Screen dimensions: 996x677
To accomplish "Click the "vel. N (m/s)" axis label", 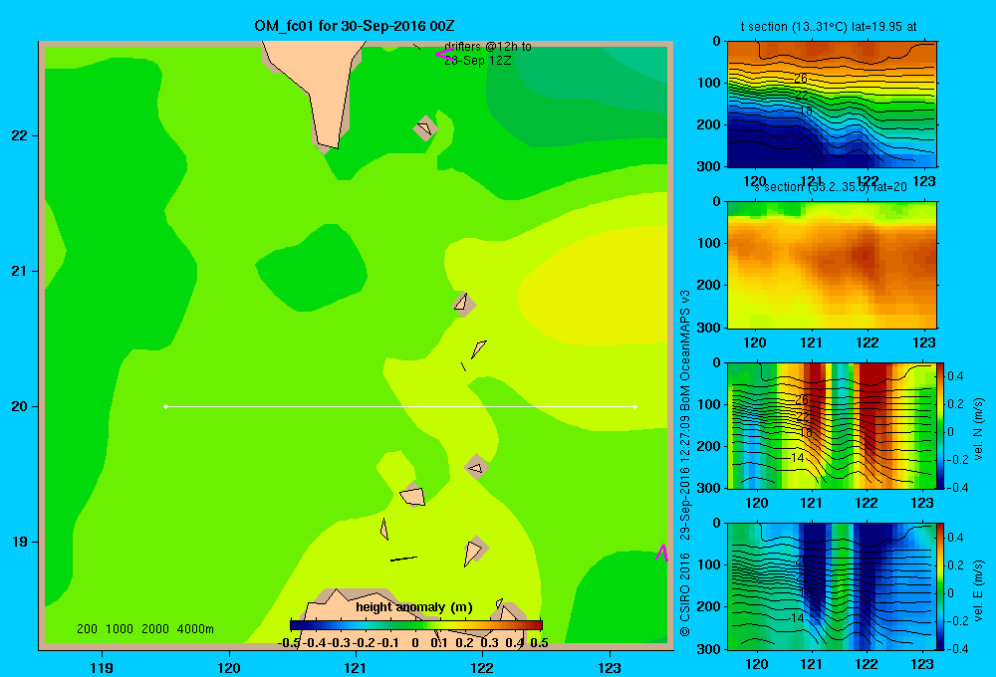I will tap(978, 429).
